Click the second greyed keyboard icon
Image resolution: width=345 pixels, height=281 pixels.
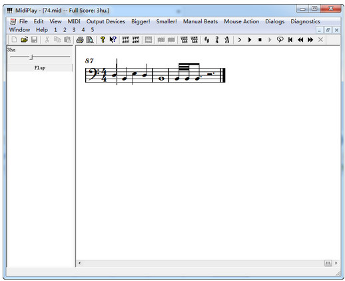[171, 40]
